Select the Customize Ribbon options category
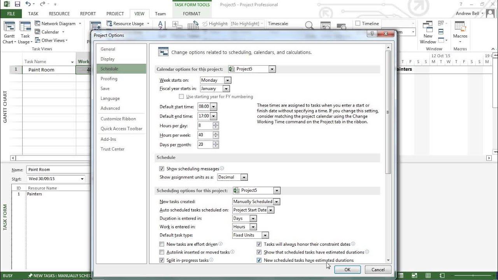This screenshot has width=498, height=280. (x=121, y=119)
